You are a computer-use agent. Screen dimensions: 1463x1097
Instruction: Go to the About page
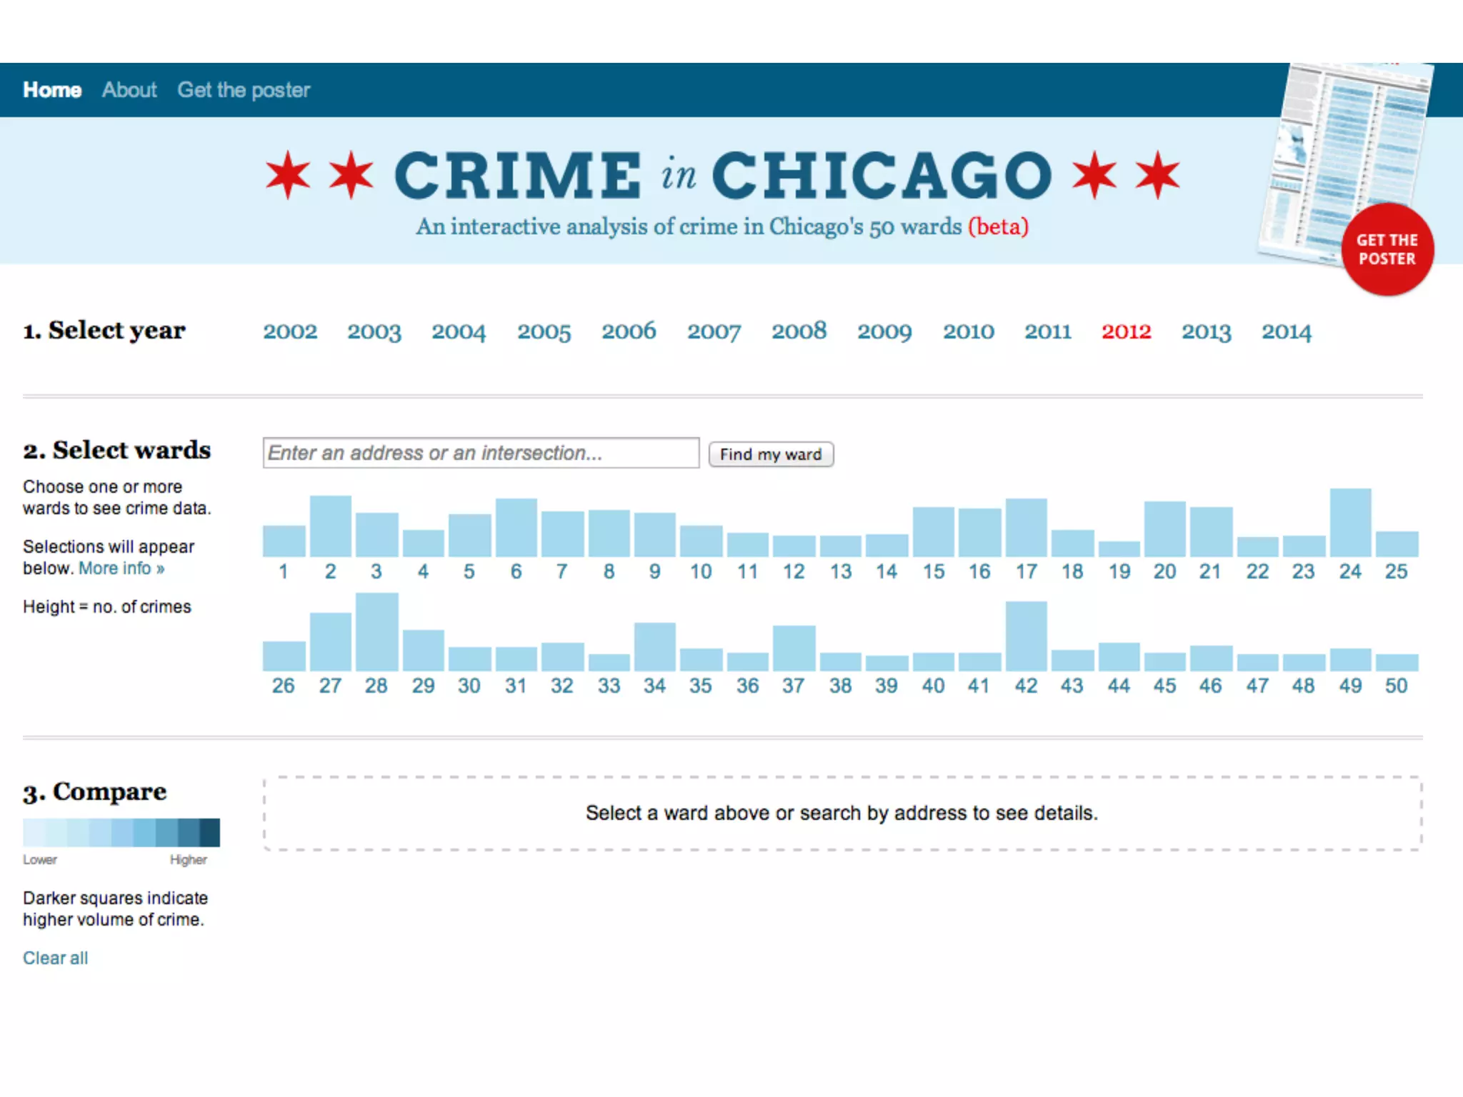click(129, 90)
